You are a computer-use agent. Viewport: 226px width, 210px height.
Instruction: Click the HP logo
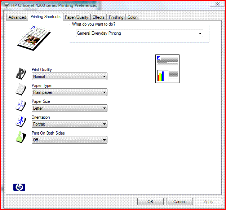[x=19, y=187]
